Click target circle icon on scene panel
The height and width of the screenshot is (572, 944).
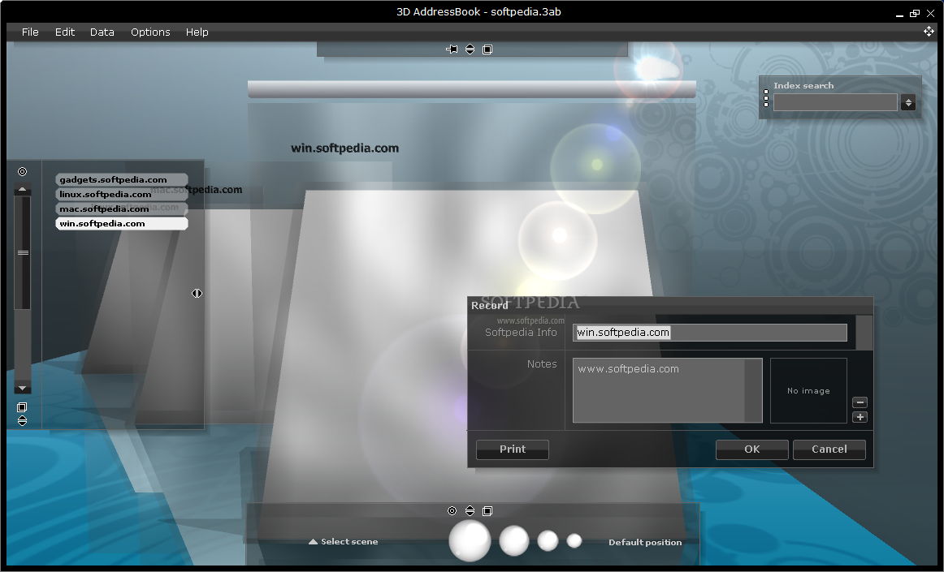coord(453,510)
